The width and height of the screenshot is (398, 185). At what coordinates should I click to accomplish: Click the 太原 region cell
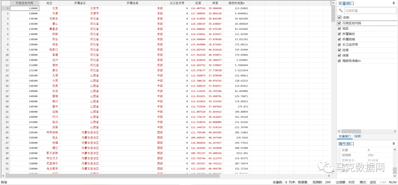point(49,75)
